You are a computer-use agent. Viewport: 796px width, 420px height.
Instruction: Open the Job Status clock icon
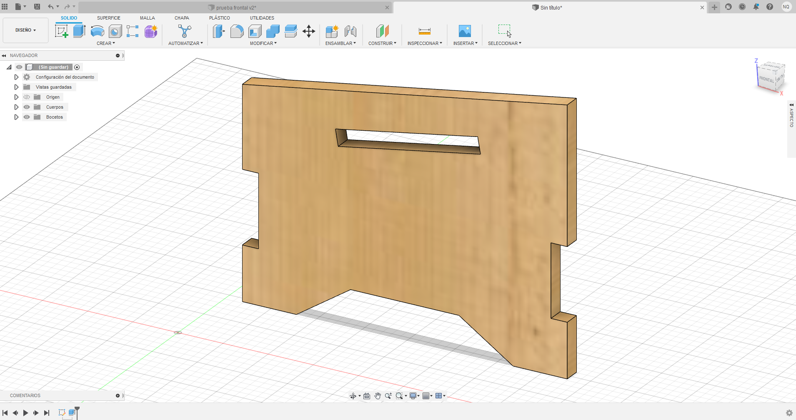coord(742,7)
